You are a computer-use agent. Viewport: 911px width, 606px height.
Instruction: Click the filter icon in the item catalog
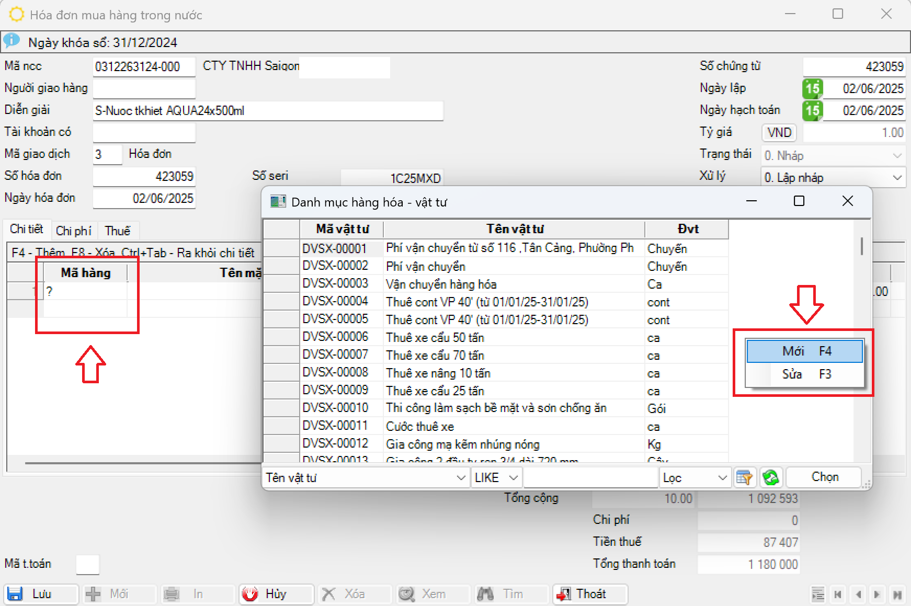(x=744, y=477)
